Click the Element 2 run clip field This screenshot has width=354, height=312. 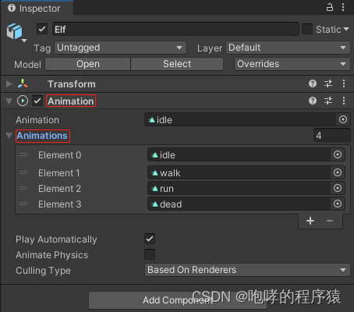click(x=239, y=188)
